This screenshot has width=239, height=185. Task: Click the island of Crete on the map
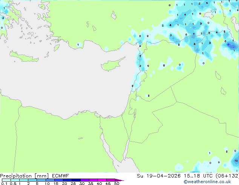tap(24, 57)
